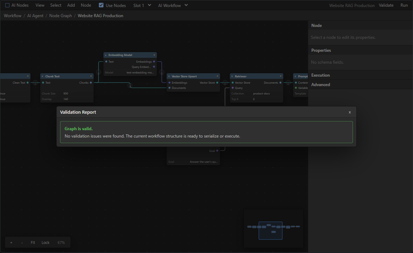Click Retriever's Query input socket
413x253 pixels.
pyautogui.click(x=233, y=88)
